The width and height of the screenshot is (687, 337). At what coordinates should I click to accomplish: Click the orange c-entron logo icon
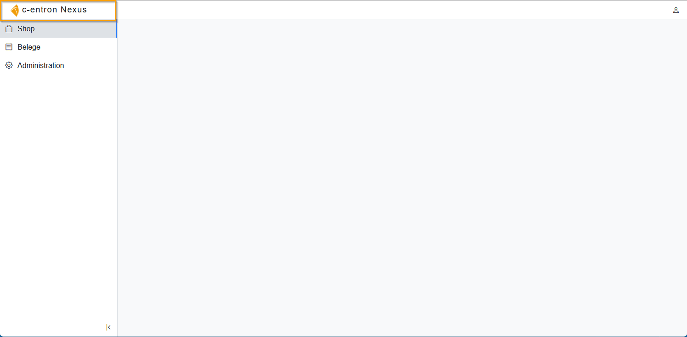pos(15,10)
